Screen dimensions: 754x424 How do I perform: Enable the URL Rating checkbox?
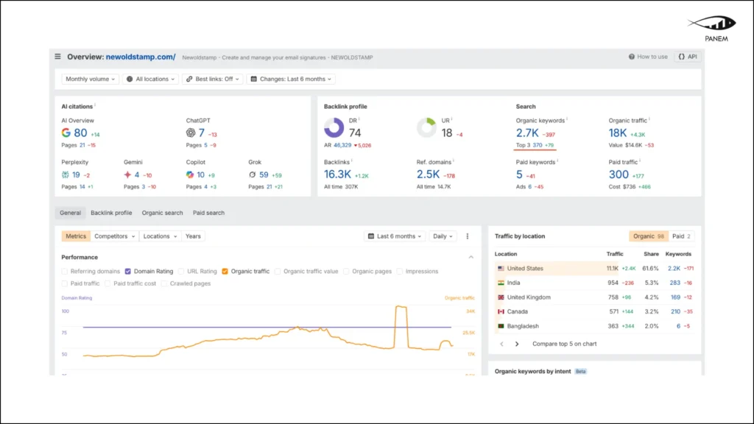click(181, 272)
